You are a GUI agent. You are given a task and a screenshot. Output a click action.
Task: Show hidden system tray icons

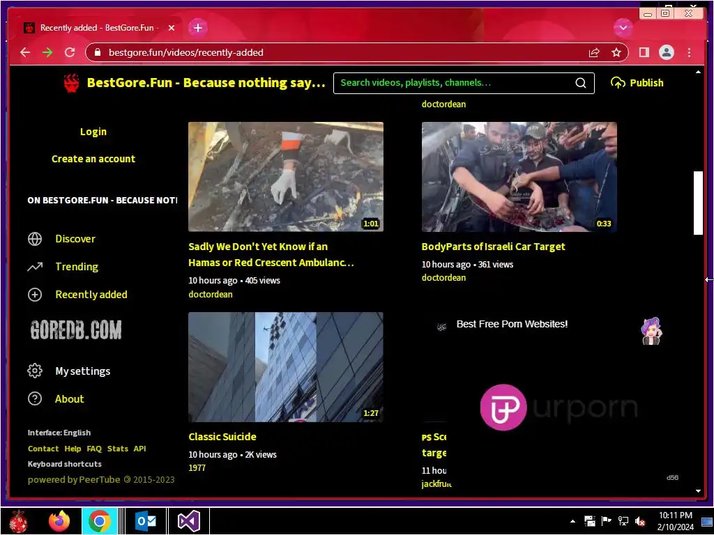pos(573,521)
